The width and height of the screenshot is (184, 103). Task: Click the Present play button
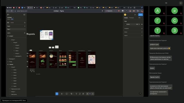[x=135, y=15]
